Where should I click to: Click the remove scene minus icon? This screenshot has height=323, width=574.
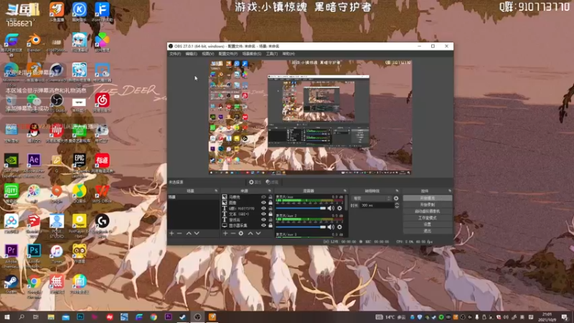click(179, 233)
